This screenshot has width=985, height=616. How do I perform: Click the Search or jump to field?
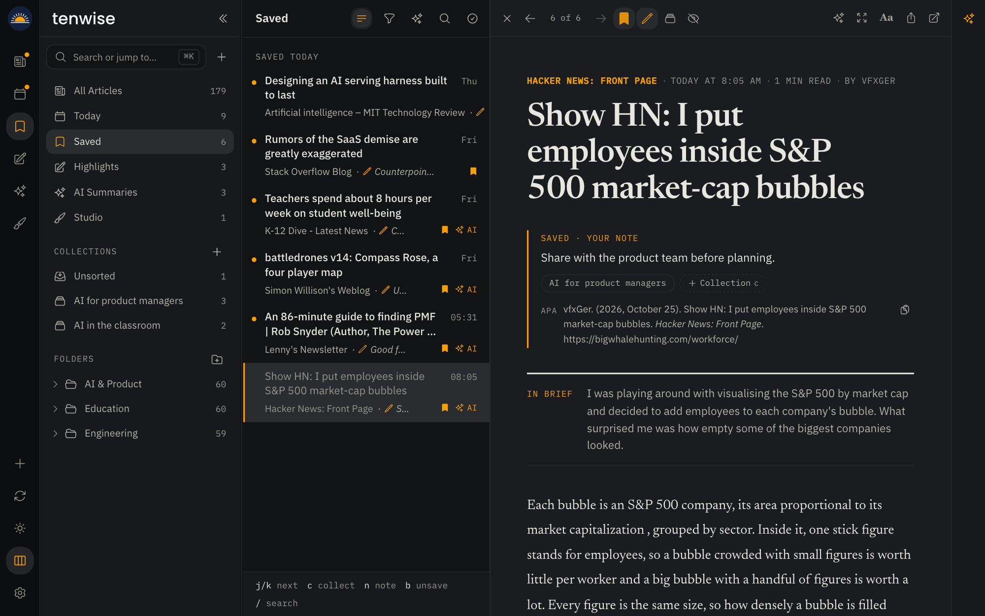(126, 57)
